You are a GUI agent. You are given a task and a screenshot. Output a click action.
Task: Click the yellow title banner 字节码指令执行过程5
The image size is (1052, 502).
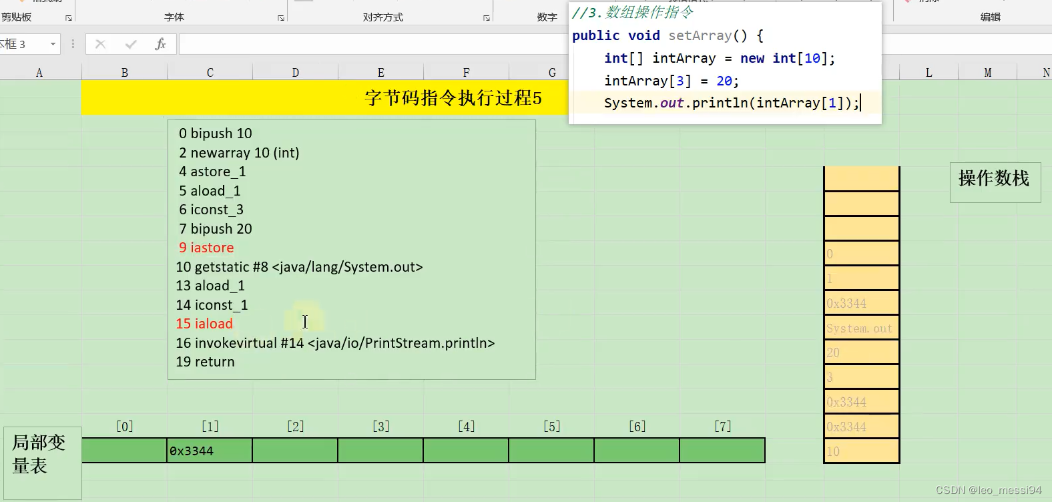(453, 98)
